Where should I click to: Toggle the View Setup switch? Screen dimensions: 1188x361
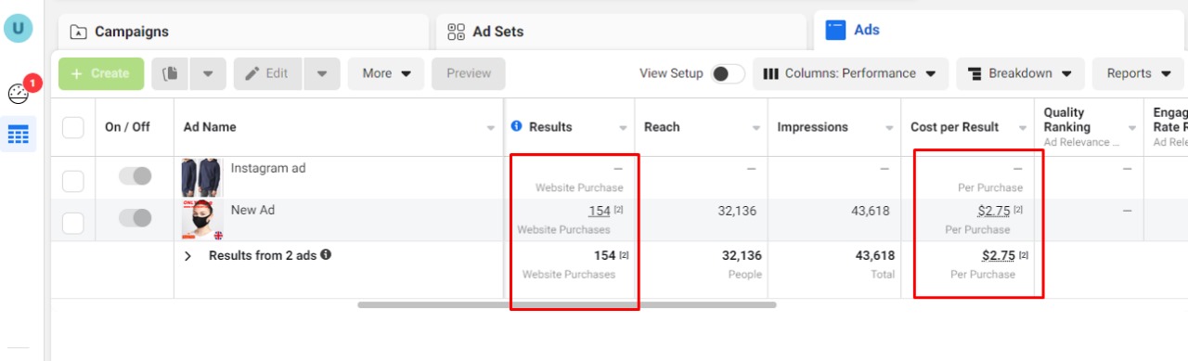point(728,74)
